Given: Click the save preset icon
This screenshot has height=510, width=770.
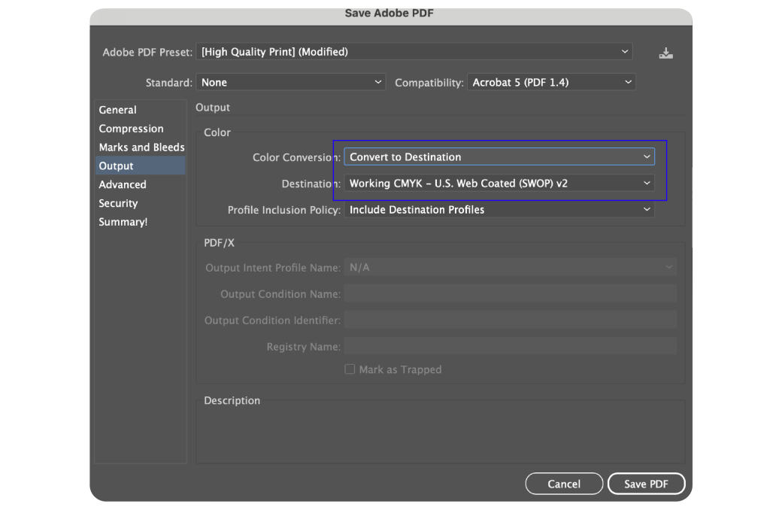Looking at the screenshot, I should pos(665,53).
